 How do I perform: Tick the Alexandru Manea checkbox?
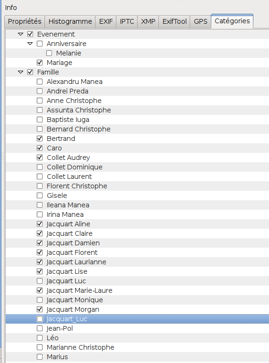coord(40,82)
